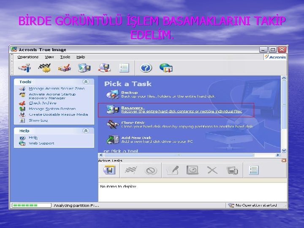Click the delete X icon in Active Tasks
This screenshot has width=304, height=228.
click(212, 171)
